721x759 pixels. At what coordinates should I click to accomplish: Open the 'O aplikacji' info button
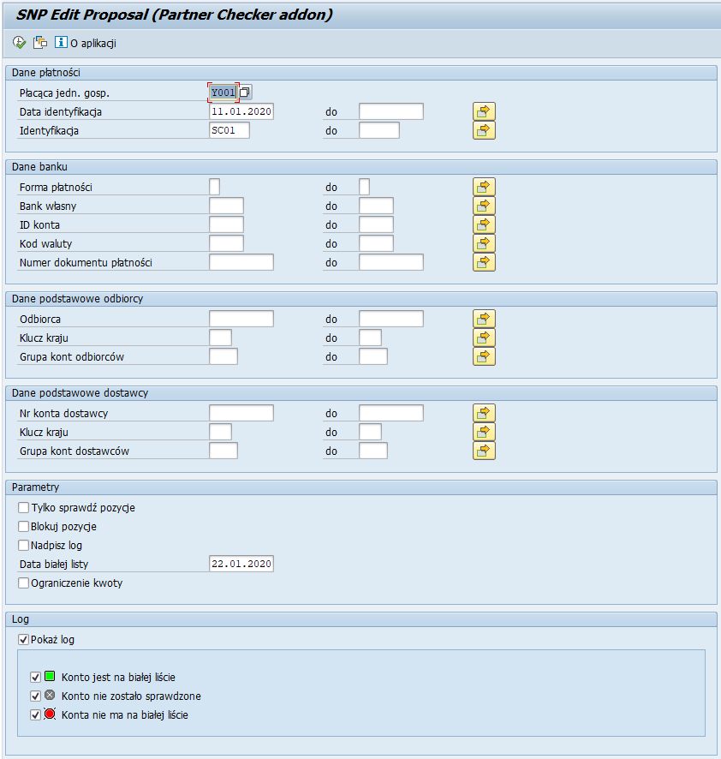(86, 43)
